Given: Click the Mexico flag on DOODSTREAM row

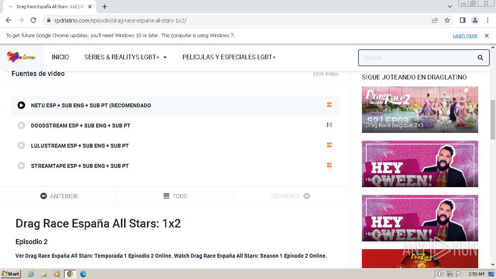Looking at the screenshot, I should (329, 125).
